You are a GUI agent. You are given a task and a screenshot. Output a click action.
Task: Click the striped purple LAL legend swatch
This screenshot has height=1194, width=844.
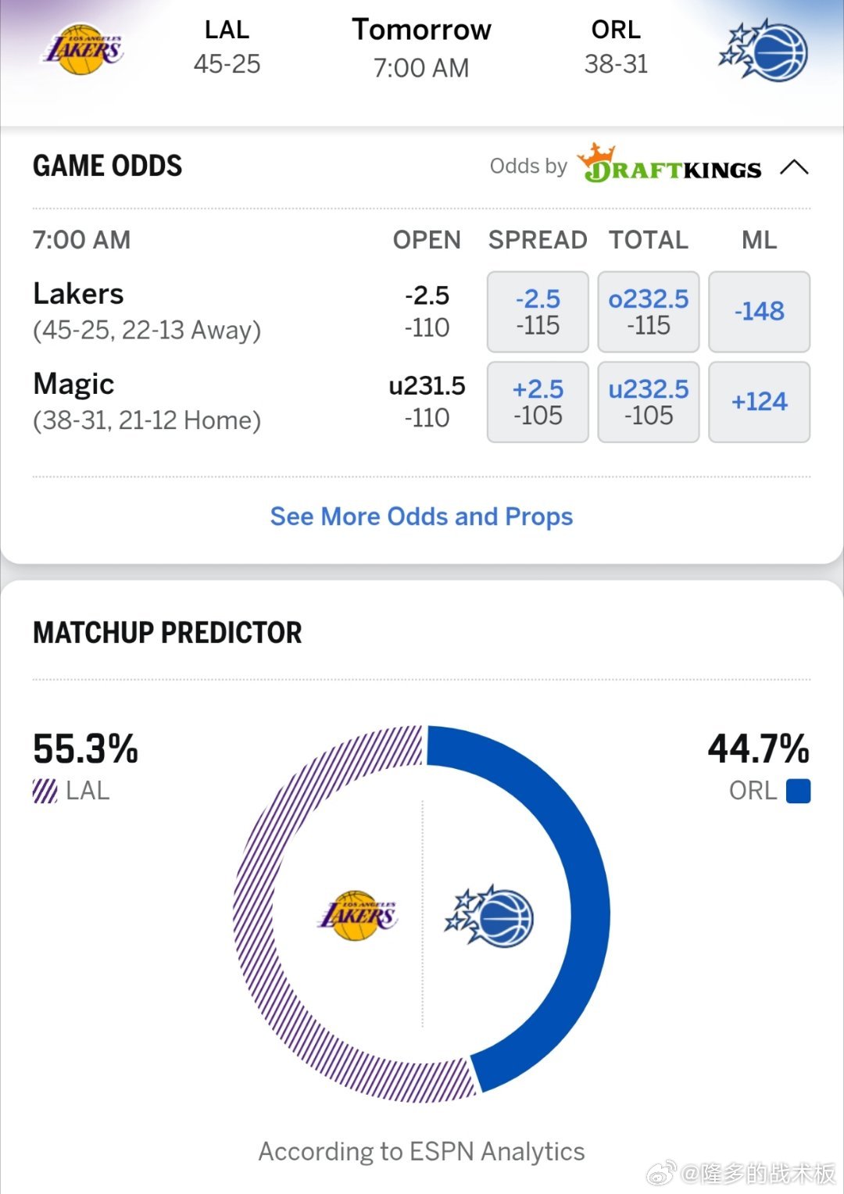[x=45, y=792]
